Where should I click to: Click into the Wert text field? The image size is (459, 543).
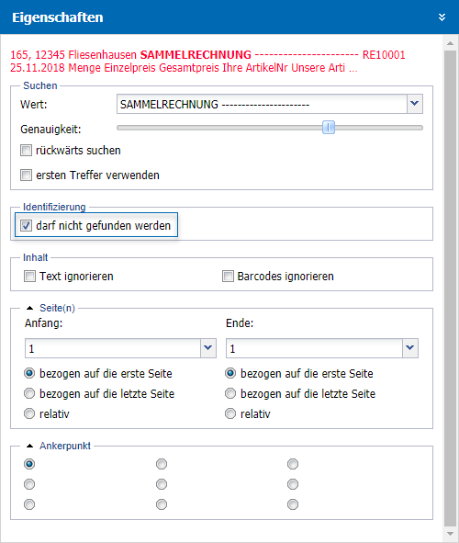pyautogui.click(x=262, y=104)
